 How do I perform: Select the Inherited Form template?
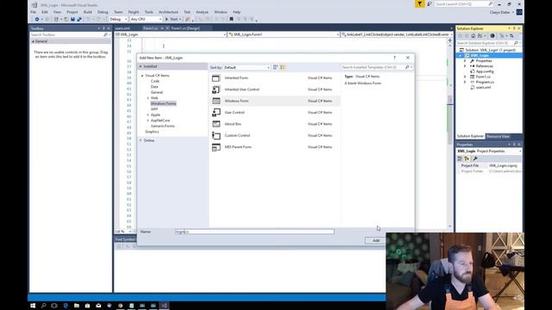coord(275,78)
